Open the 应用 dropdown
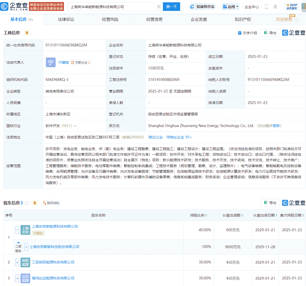This screenshot has width=306, height=286. point(230,6)
